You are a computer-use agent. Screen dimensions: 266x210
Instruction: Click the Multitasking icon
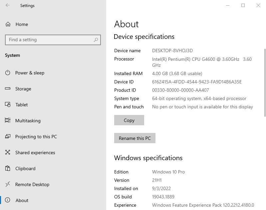click(8, 121)
